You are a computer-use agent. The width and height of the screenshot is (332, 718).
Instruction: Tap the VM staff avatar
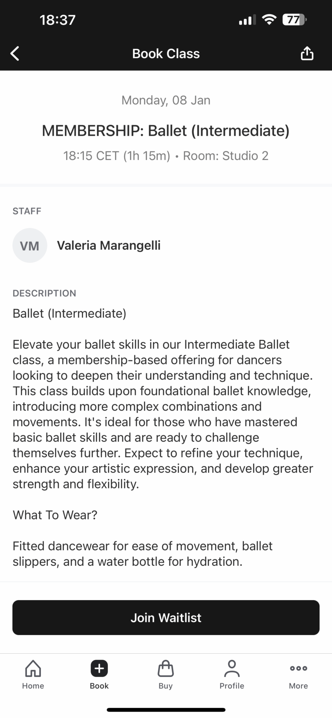[30, 245]
